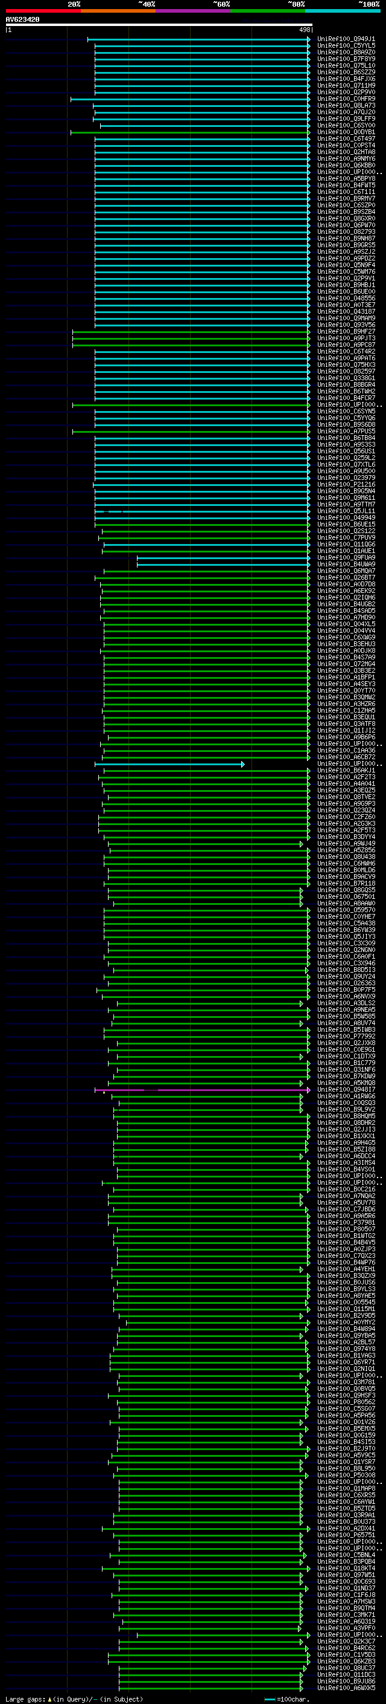
Task: Open the UniRef100_Q2K3C7 entry
Action: [x=346, y=1641]
